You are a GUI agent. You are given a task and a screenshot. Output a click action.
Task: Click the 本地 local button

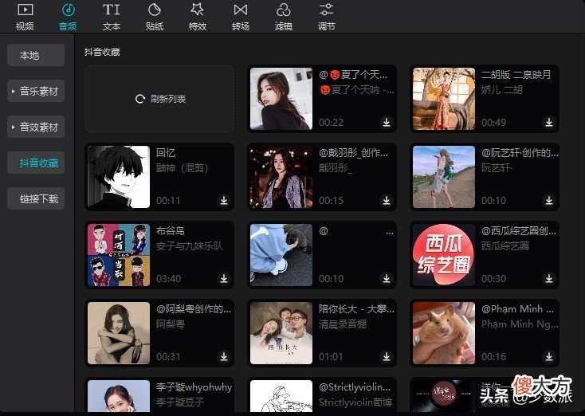click(36, 55)
